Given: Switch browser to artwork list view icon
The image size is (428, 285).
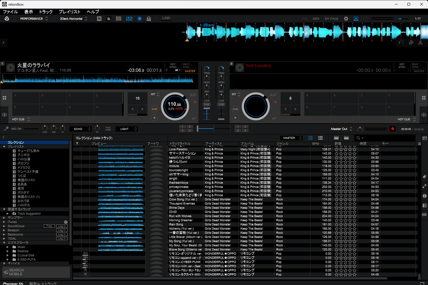Looking at the screenshot, I should tap(320, 138).
